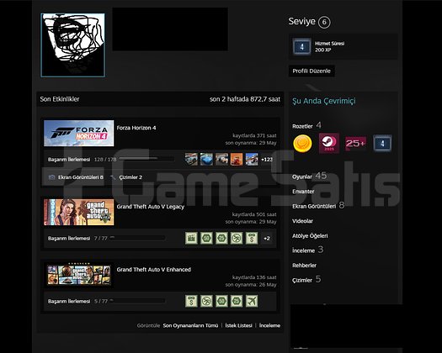Click 'son 2 haftada 872.7 saat' text
442x353 pixels.
245,99
